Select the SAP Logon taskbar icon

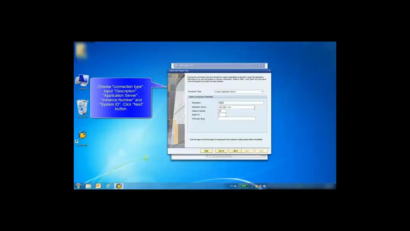coord(119,186)
